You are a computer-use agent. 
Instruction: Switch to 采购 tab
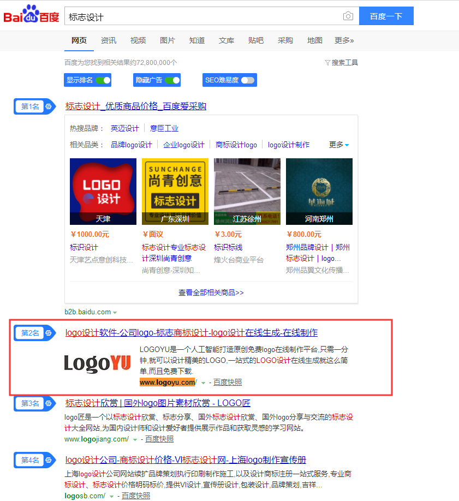285,40
